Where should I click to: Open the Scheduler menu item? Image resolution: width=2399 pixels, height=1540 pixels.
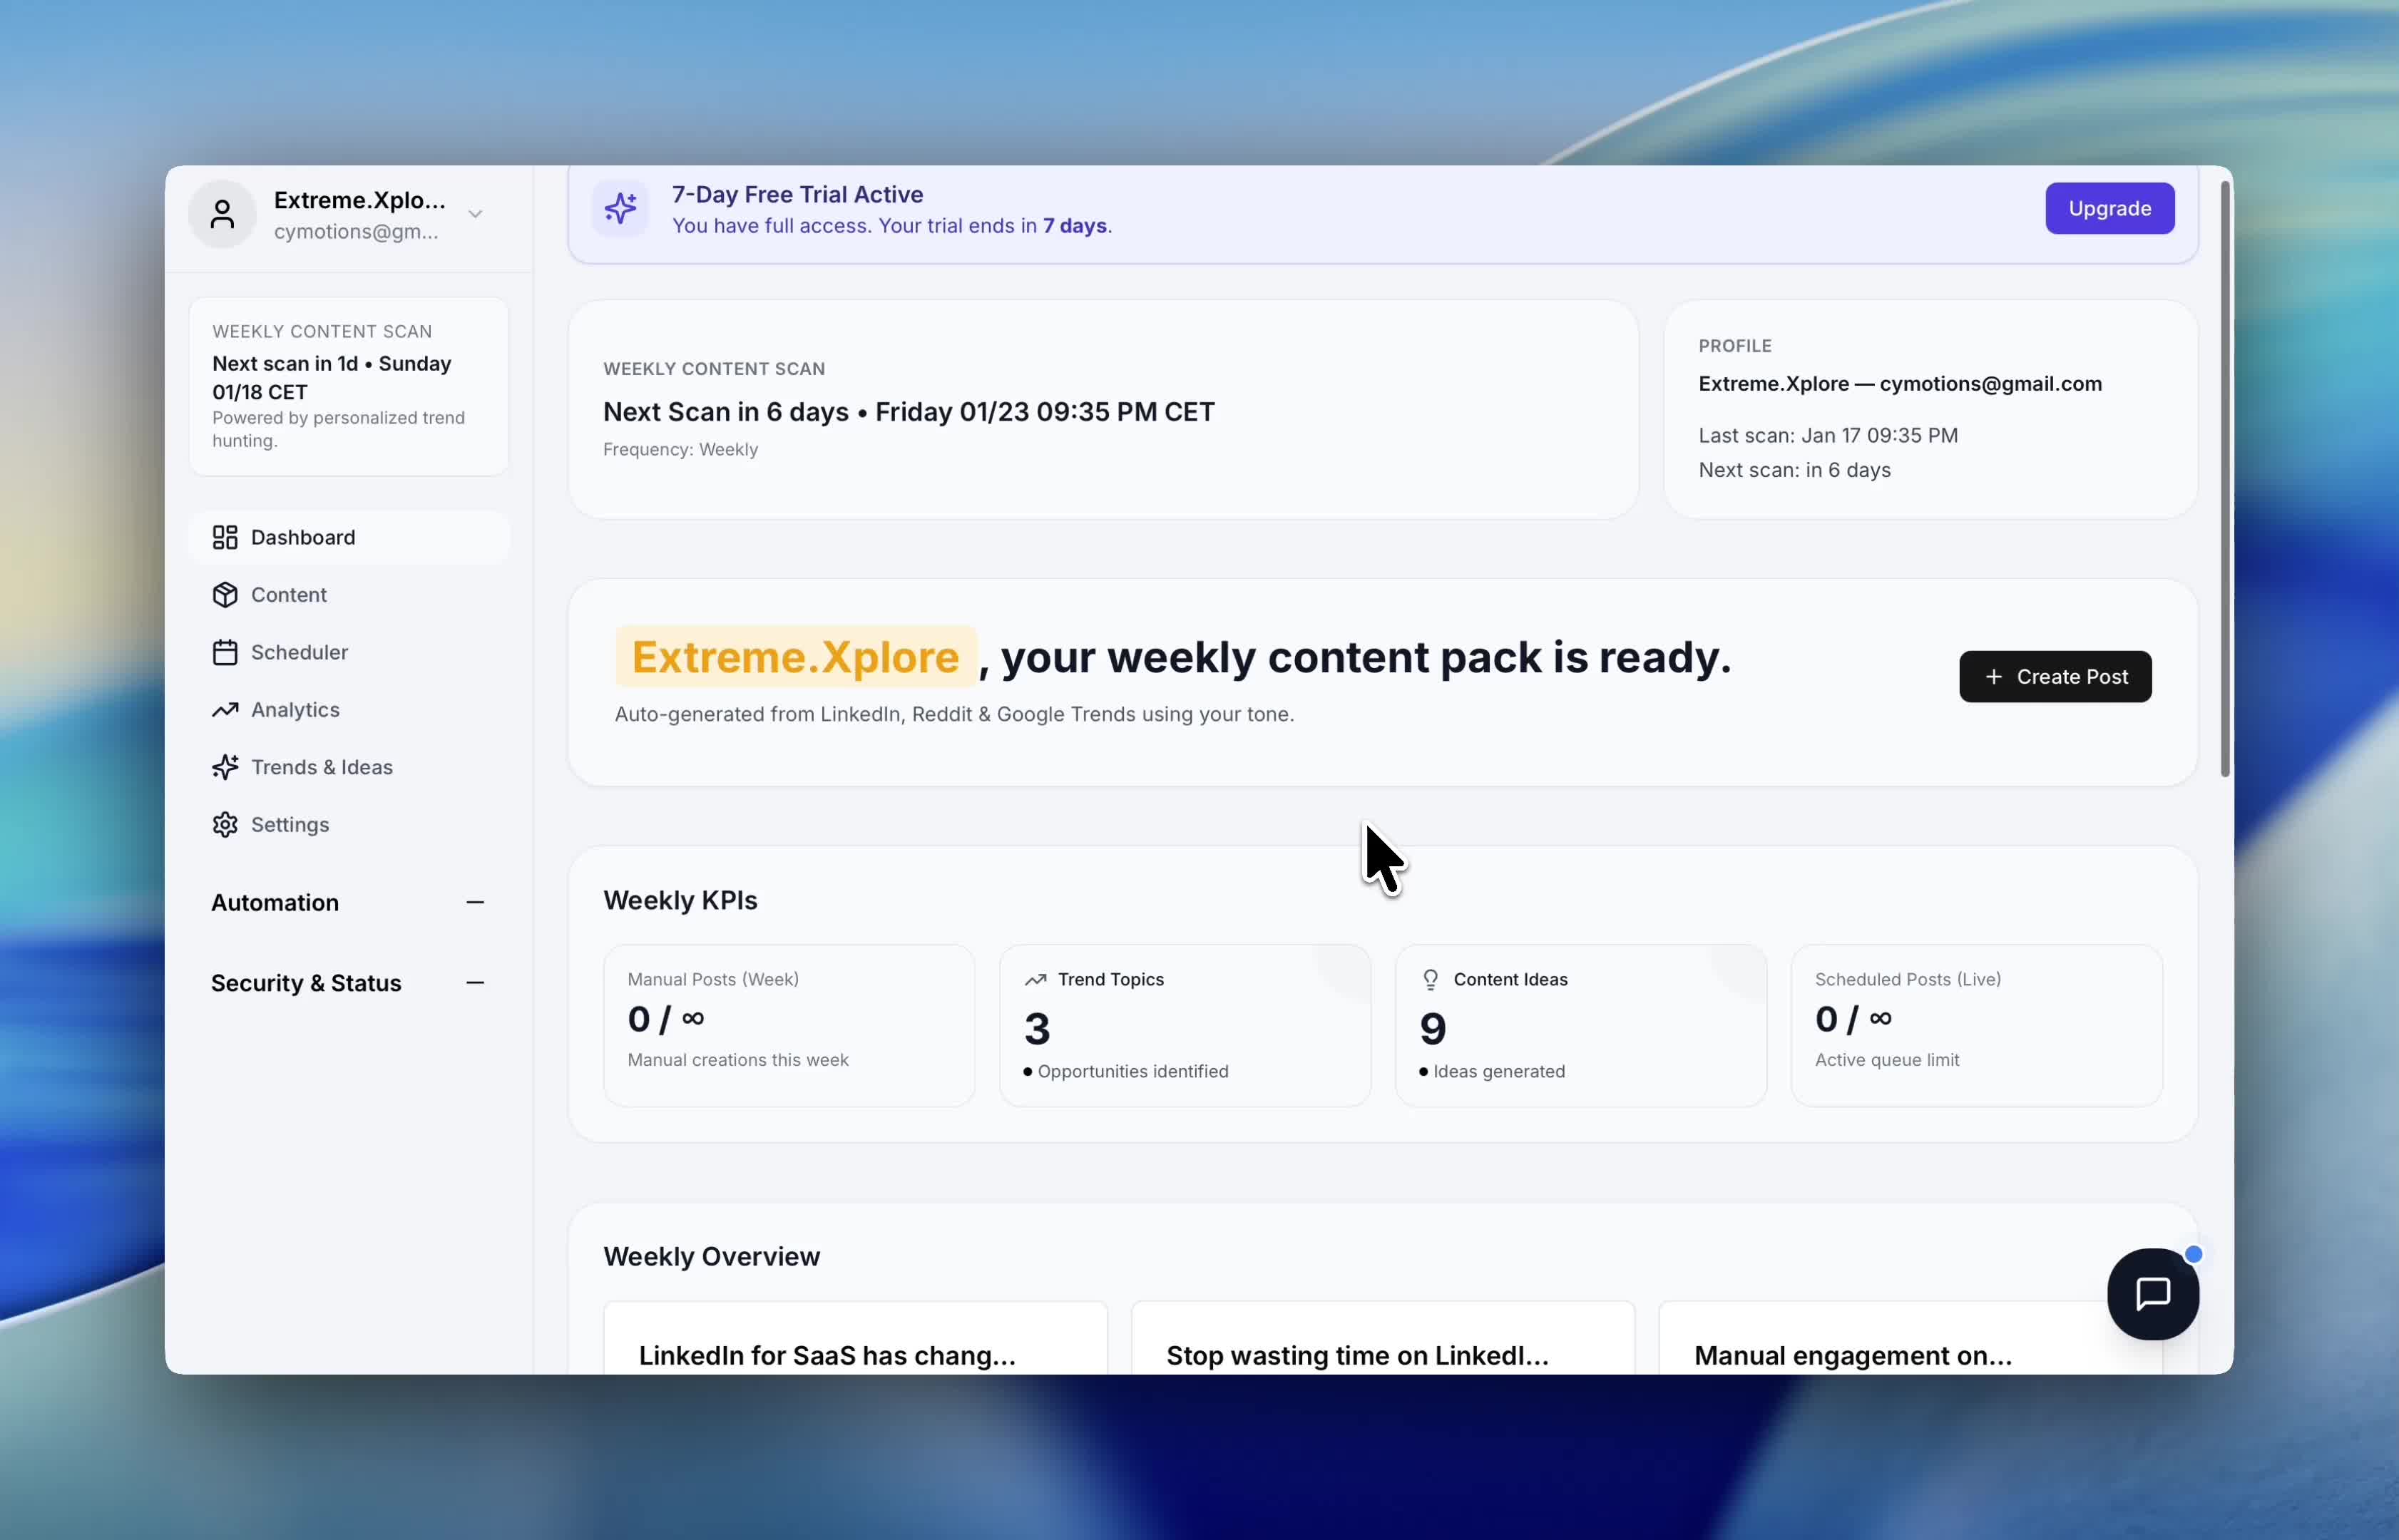299,652
